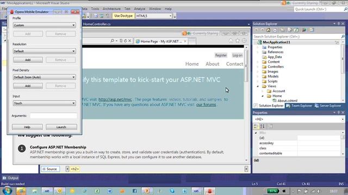348x195 pixels.
Task: Click the Solution Explorer search magnifier icon
Action: (343, 36)
